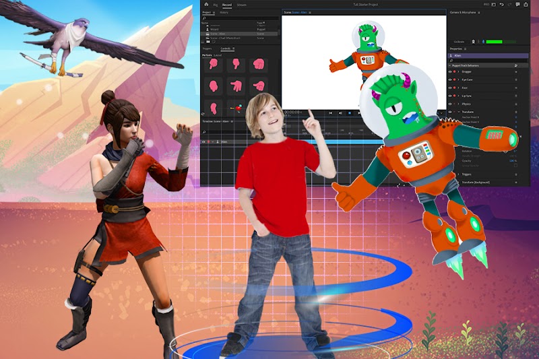539x359 pixels.
Task: Trigger the sideways pointing hand pose
Action: point(258,86)
